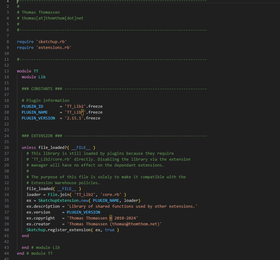This screenshot has width=280, height=260.
Task: Click the 'unless' keyword
Action: [x=29, y=147]
